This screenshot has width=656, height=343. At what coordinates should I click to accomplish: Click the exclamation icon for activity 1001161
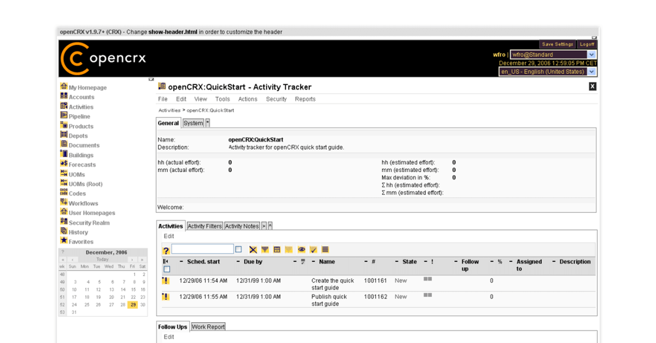[166, 281]
